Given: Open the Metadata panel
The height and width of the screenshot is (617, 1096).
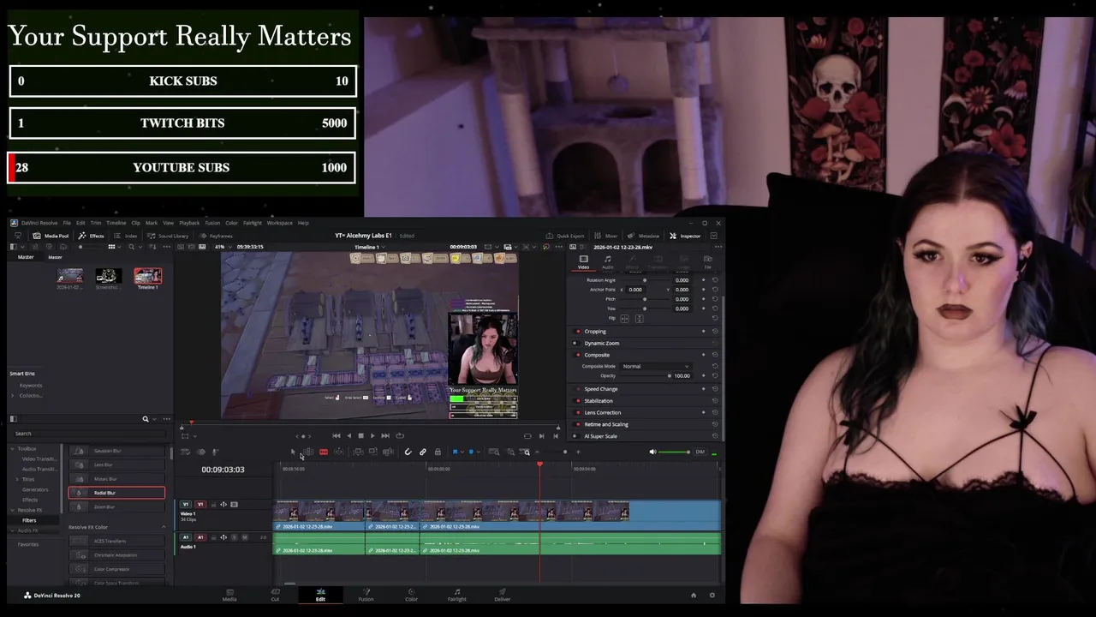Looking at the screenshot, I should 644,236.
